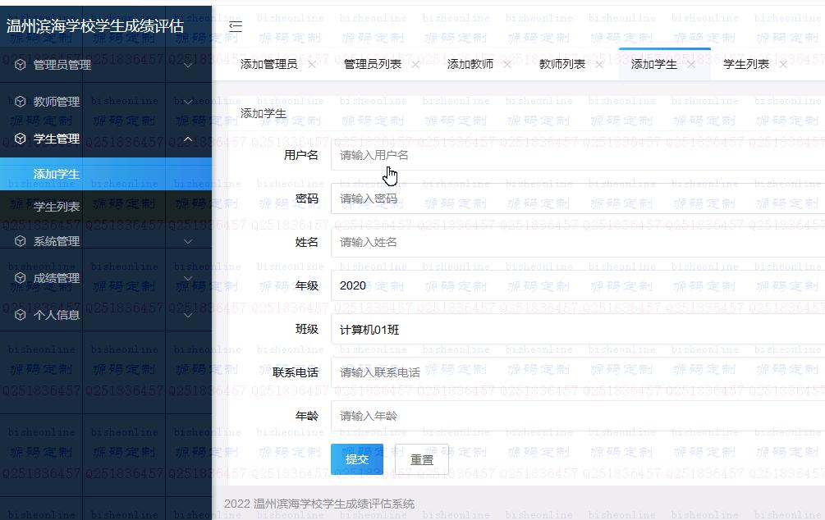Click the cube icon beside 教师管理
The height and width of the screenshot is (520, 825).
pyautogui.click(x=20, y=102)
